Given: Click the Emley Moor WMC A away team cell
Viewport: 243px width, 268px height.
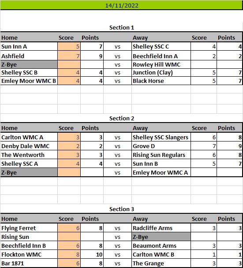Looking at the screenshot, I should click(x=161, y=172).
